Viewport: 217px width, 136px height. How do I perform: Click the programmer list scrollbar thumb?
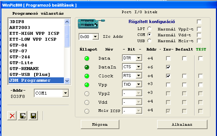pos(67,36)
